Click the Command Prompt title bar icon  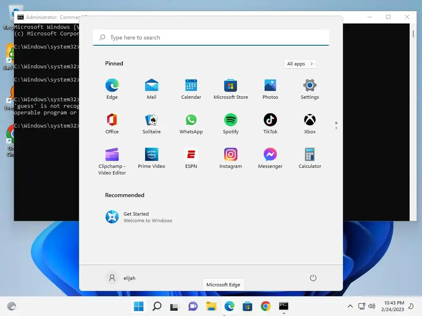(x=21, y=17)
